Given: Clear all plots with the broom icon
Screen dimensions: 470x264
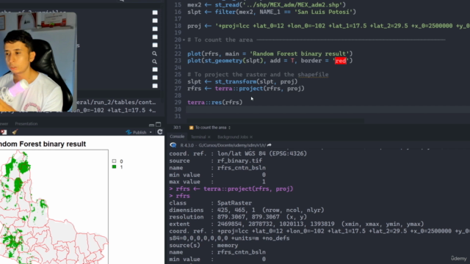Looking at the screenshot, I should 15,132.
